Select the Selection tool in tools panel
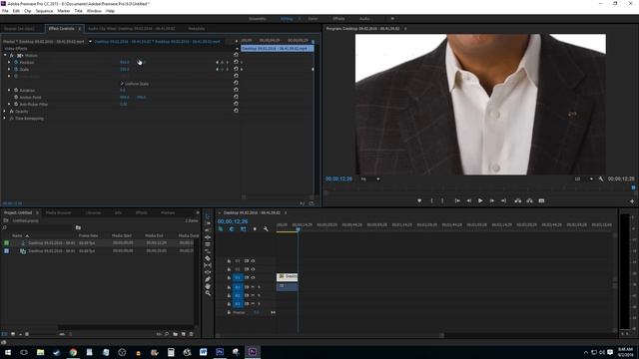This screenshot has width=639, height=359. pos(208,216)
